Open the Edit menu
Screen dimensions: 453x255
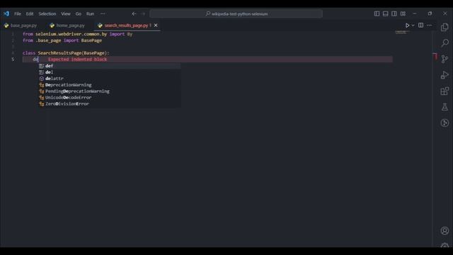pyautogui.click(x=30, y=13)
